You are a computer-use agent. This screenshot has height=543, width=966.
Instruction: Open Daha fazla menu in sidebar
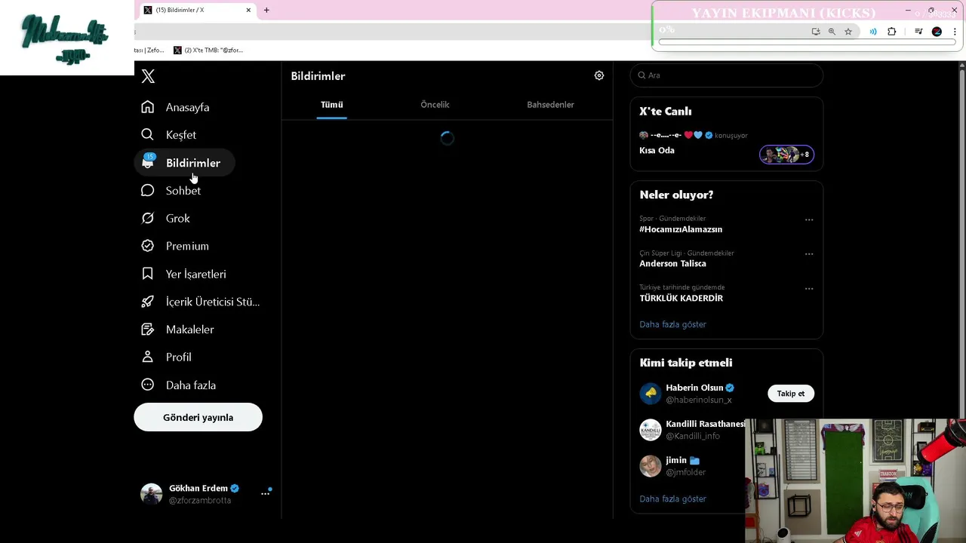point(179,385)
